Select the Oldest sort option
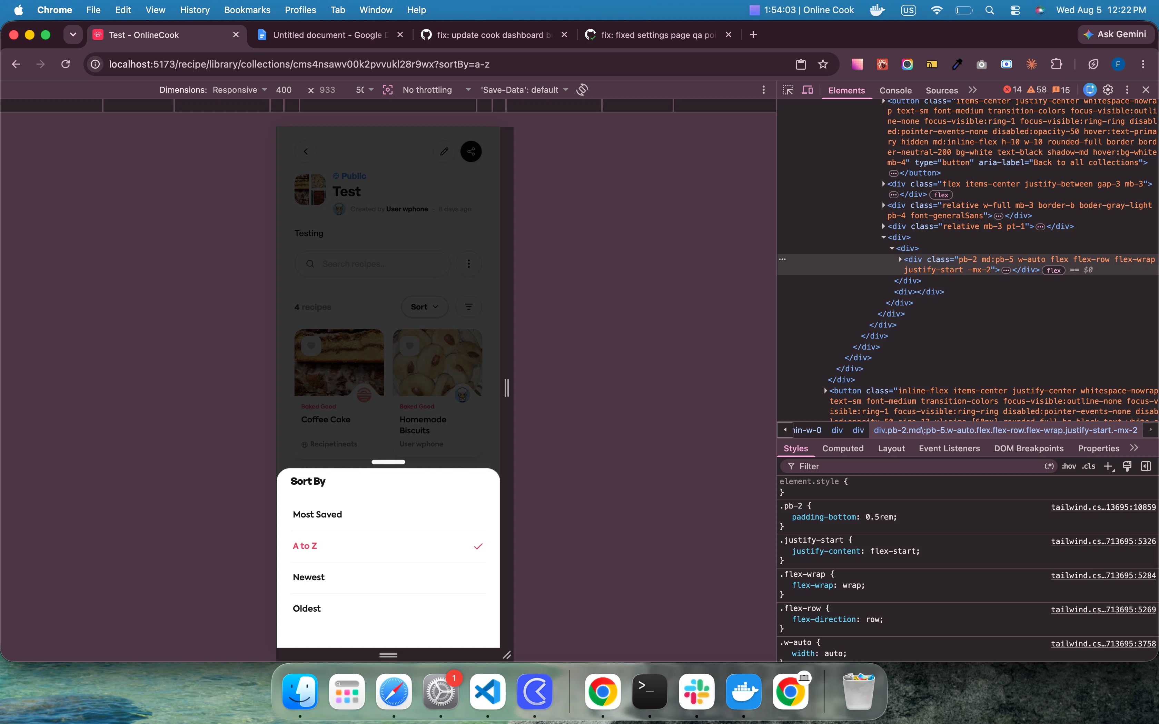 tap(388, 609)
